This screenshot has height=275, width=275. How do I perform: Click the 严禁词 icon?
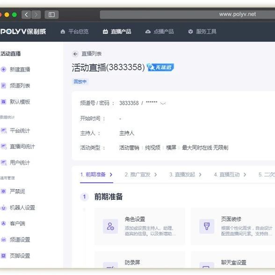[x=4, y=191]
